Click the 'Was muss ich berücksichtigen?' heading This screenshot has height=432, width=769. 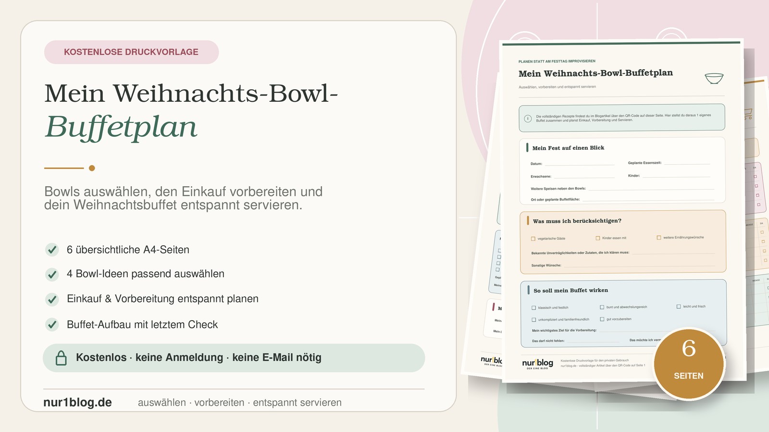[577, 221]
